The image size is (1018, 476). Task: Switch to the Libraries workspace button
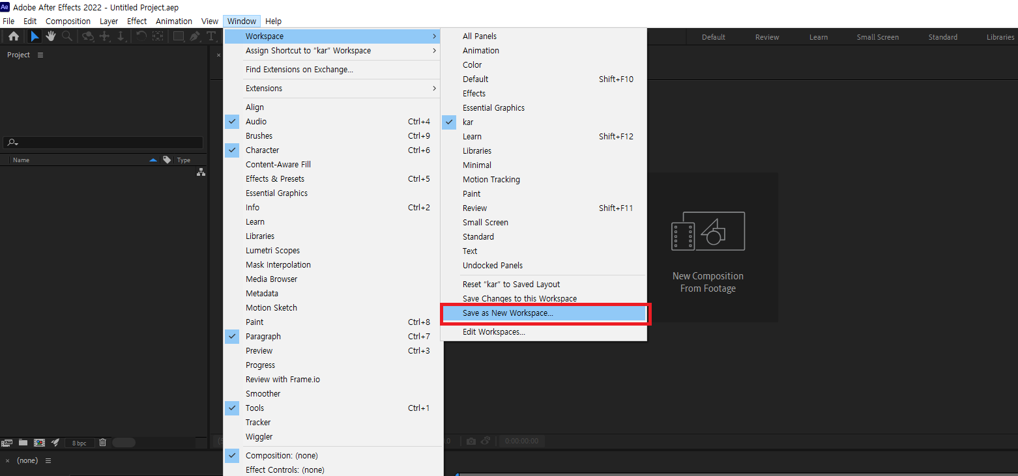pyautogui.click(x=1000, y=37)
